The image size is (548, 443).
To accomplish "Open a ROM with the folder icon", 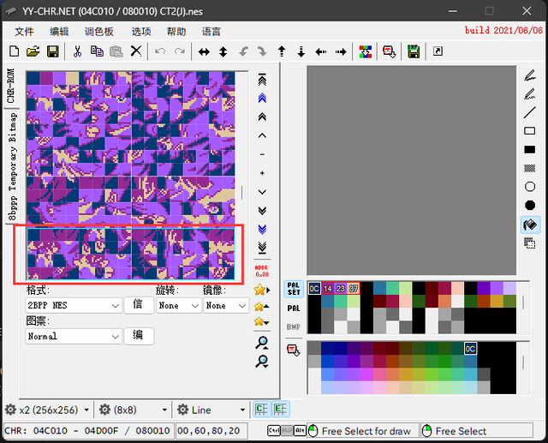I will coord(33,51).
